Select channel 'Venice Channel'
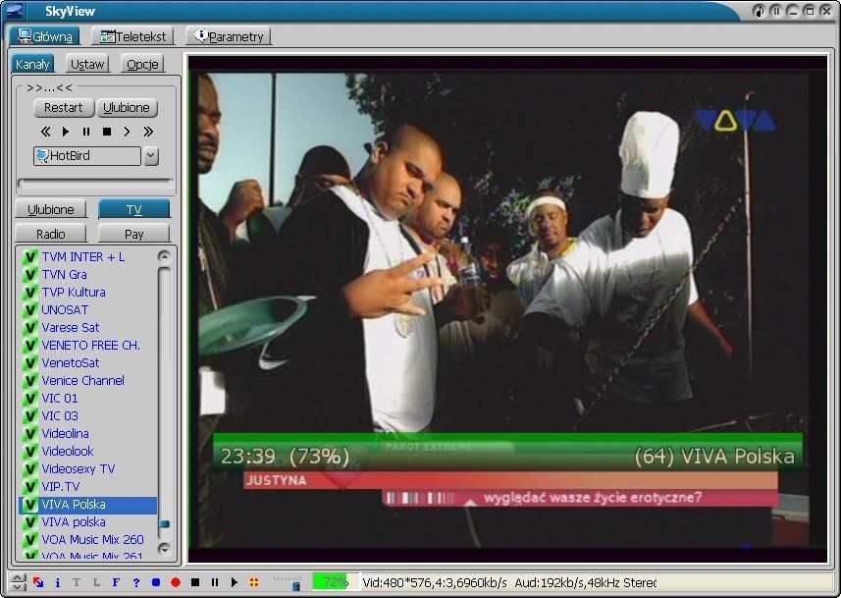This screenshot has height=598, width=841. (x=82, y=381)
